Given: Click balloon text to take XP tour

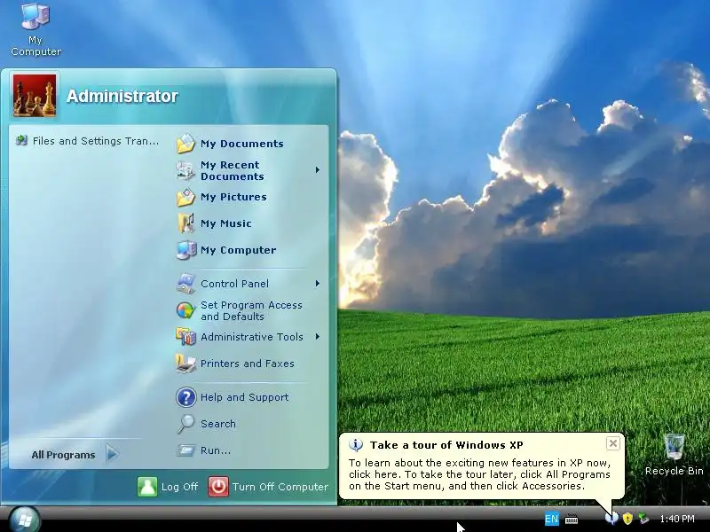Looking at the screenshot, I should (479, 474).
